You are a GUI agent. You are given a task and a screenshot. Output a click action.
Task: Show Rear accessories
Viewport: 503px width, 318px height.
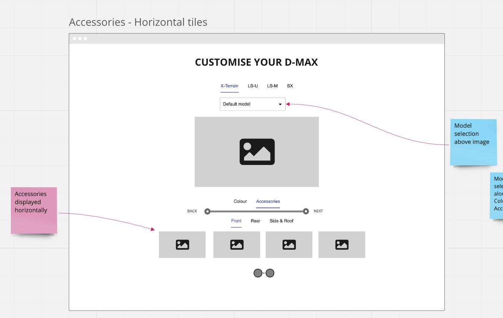[256, 221]
